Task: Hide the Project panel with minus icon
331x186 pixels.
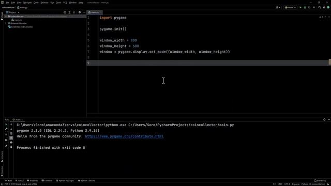Action: tap(84, 12)
